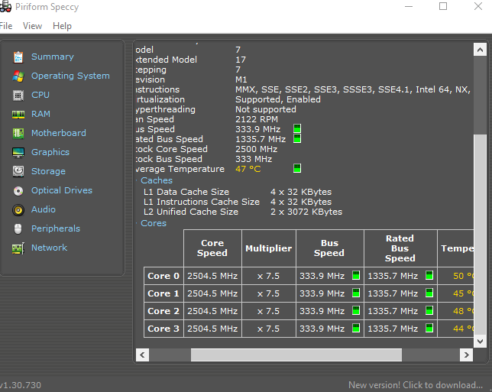
Task: Click the L1 Data Cache Size row
Action: pos(238,192)
